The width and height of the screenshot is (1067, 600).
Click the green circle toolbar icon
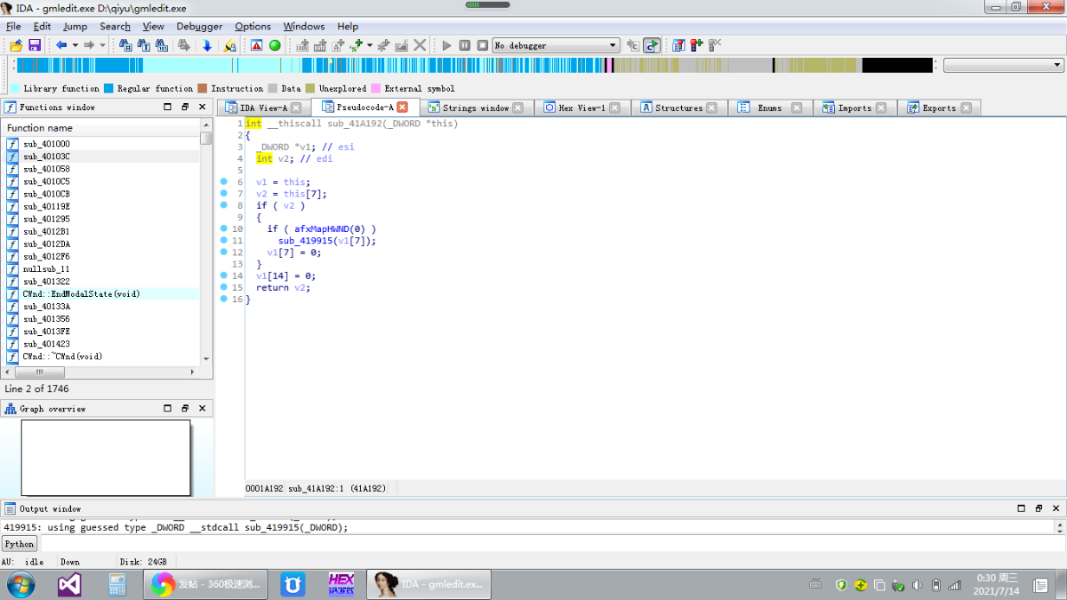click(x=275, y=45)
